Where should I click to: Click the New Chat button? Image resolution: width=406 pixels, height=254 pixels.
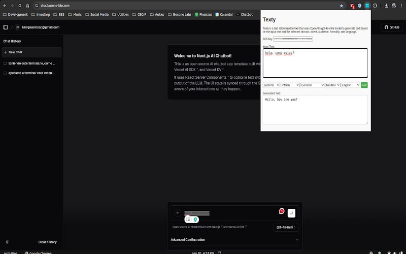tap(31, 52)
